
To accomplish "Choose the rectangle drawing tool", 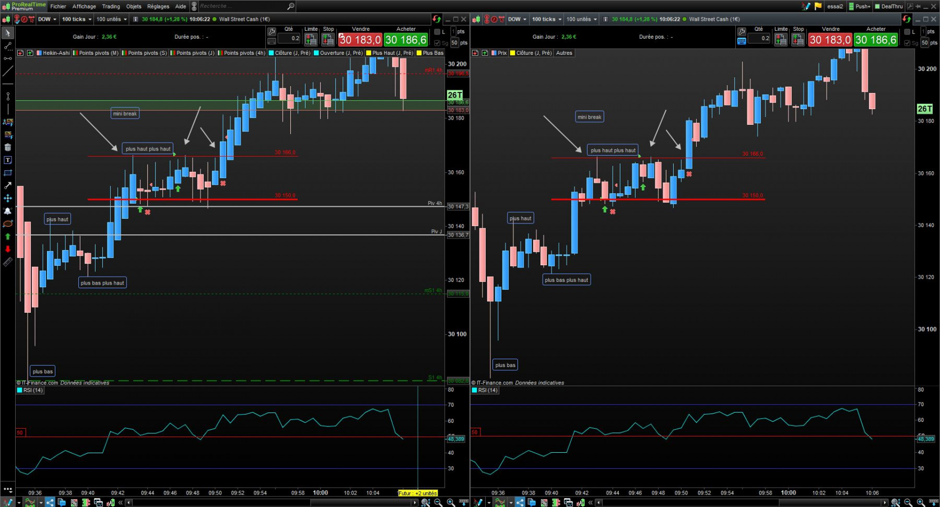I will [x=8, y=173].
